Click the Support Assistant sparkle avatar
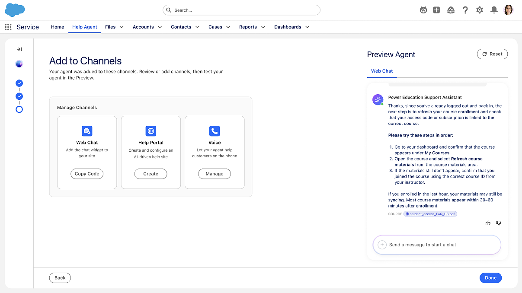The width and height of the screenshot is (522, 293). click(378, 99)
